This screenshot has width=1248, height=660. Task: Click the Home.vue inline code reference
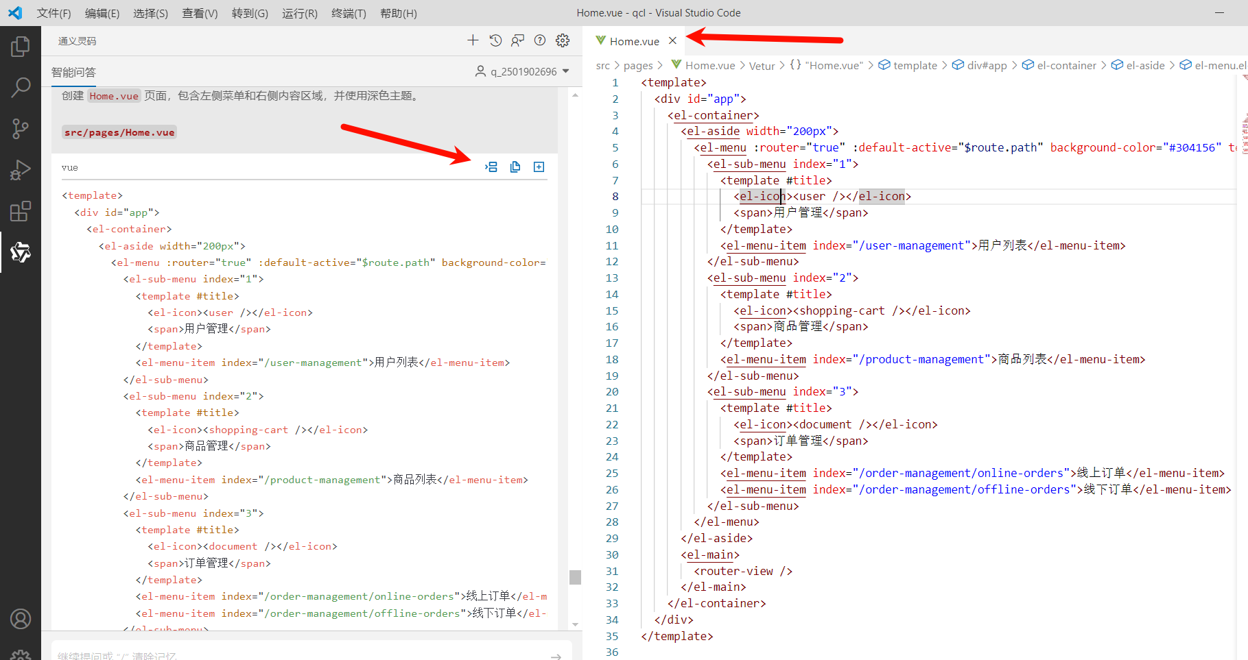pyautogui.click(x=114, y=96)
